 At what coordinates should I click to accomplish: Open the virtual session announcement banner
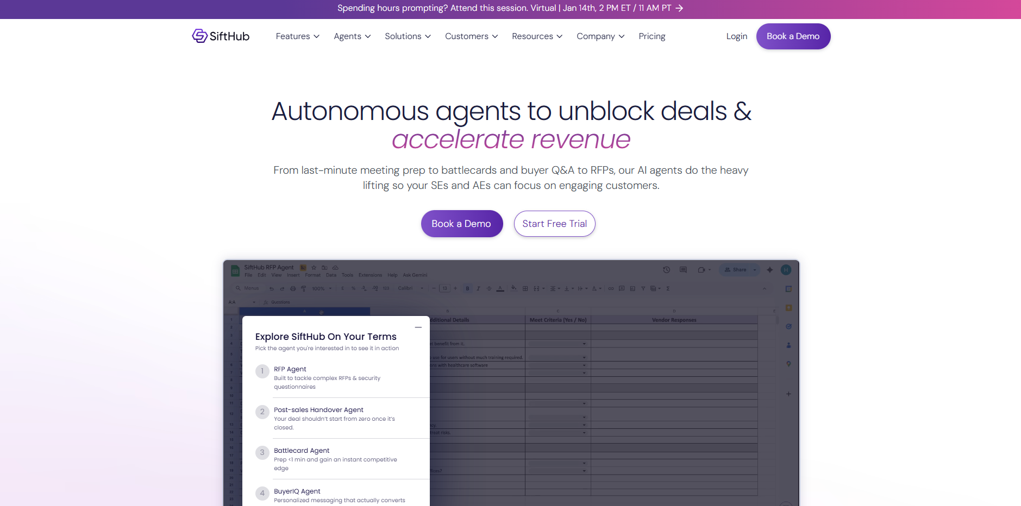pyautogui.click(x=510, y=8)
